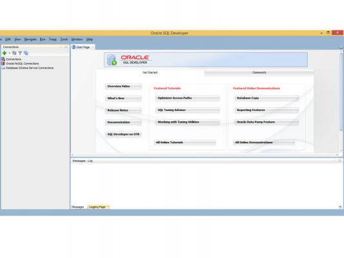Select the Community tab
The height and width of the screenshot is (258, 344).
pos(259,72)
